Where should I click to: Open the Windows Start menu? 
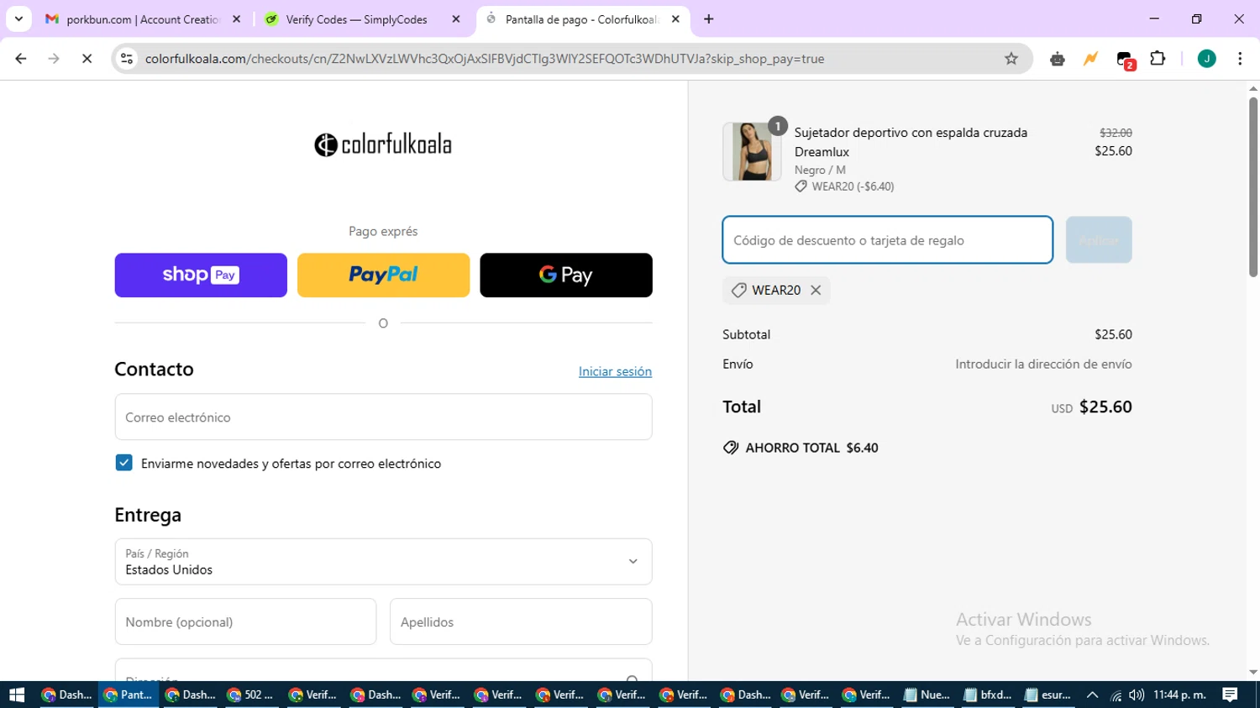pyautogui.click(x=17, y=695)
